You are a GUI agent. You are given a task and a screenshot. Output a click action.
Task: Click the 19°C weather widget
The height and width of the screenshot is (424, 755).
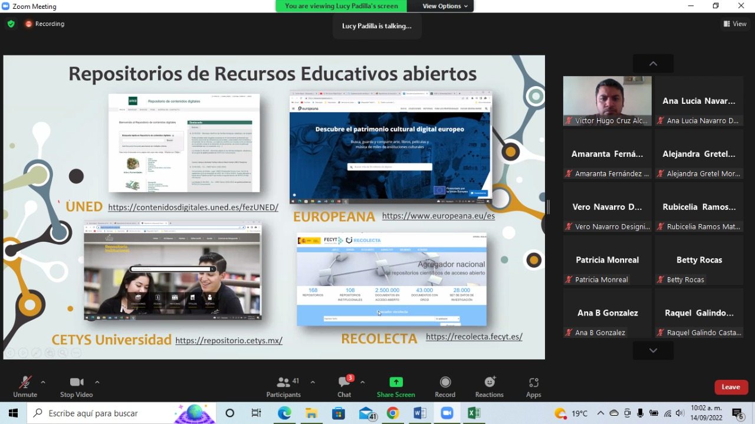(x=572, y=413)
